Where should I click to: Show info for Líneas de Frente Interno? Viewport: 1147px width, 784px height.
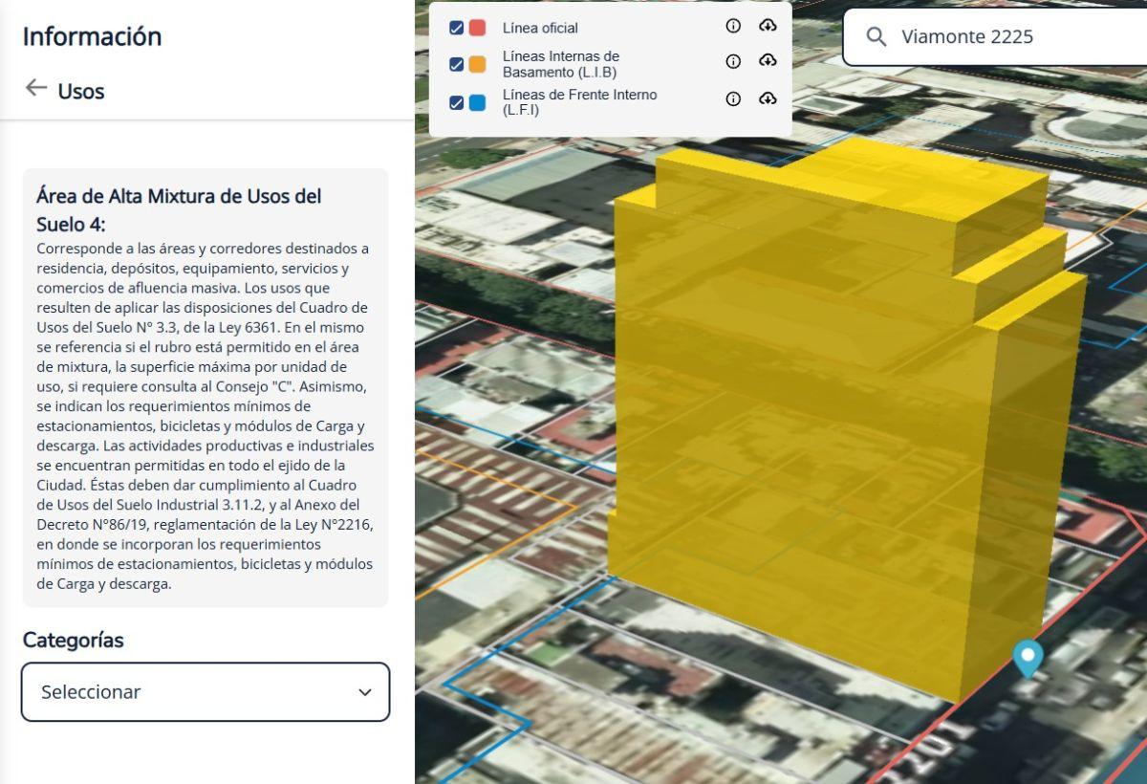pyautogui.click(x=733, y=99)
